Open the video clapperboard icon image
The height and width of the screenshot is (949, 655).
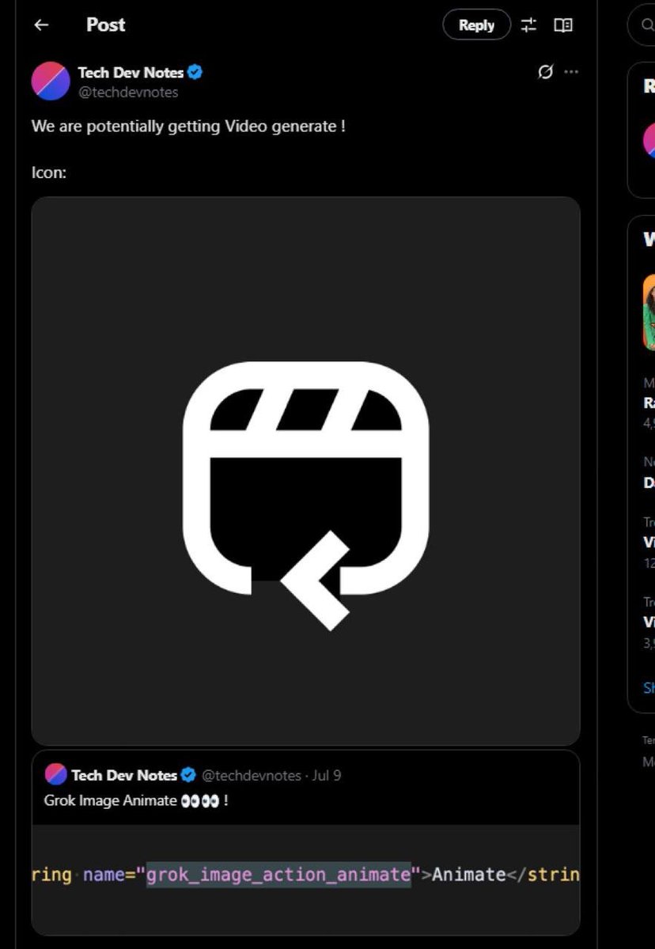305,471
